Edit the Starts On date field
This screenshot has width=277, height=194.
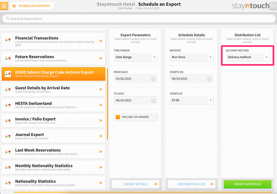click(x=191, y=79)
